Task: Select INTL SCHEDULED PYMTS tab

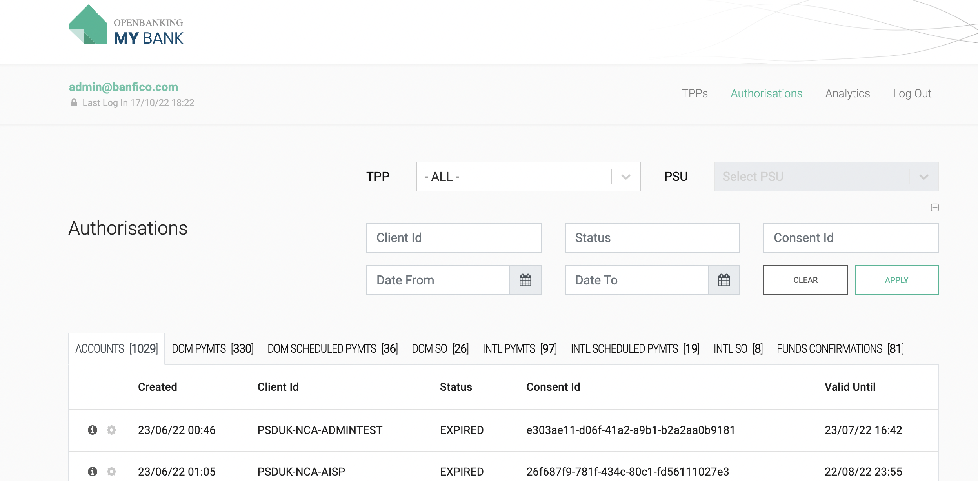Action: pyautogui.click(x=635, y=349)
